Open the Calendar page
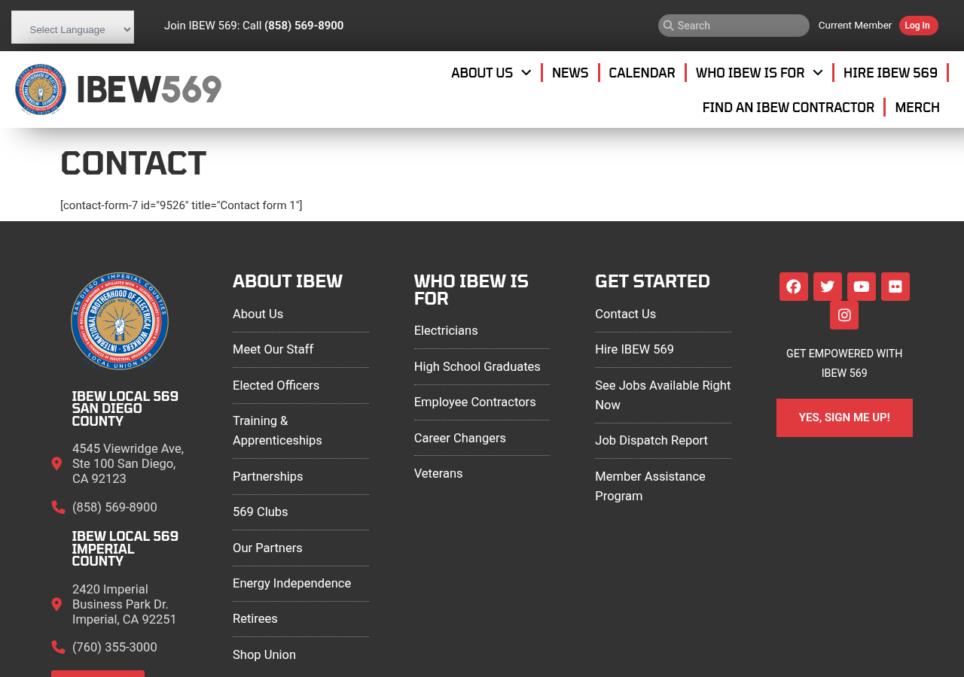964x677 pixels. tap(642, 73)
